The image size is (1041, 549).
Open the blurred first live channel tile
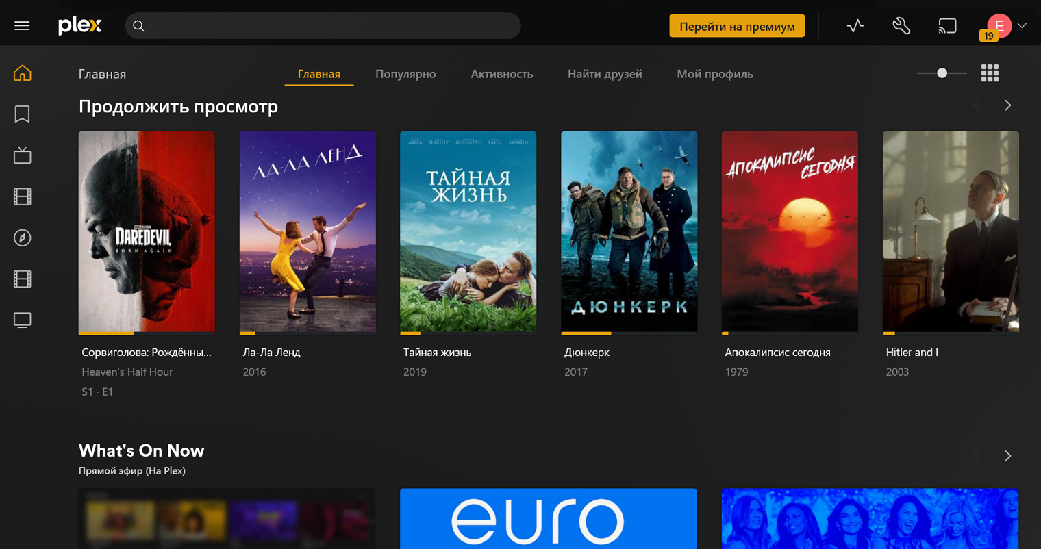pos(227,519)
